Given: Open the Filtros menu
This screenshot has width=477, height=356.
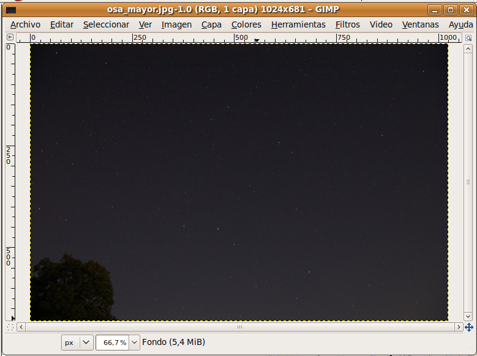Looking at the screenshot, I should [347, 24].
